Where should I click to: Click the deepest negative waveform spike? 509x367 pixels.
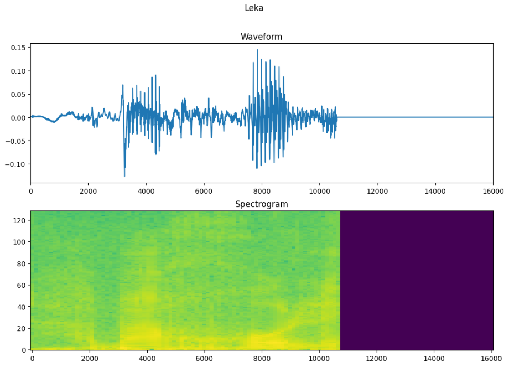click(124, 173)
